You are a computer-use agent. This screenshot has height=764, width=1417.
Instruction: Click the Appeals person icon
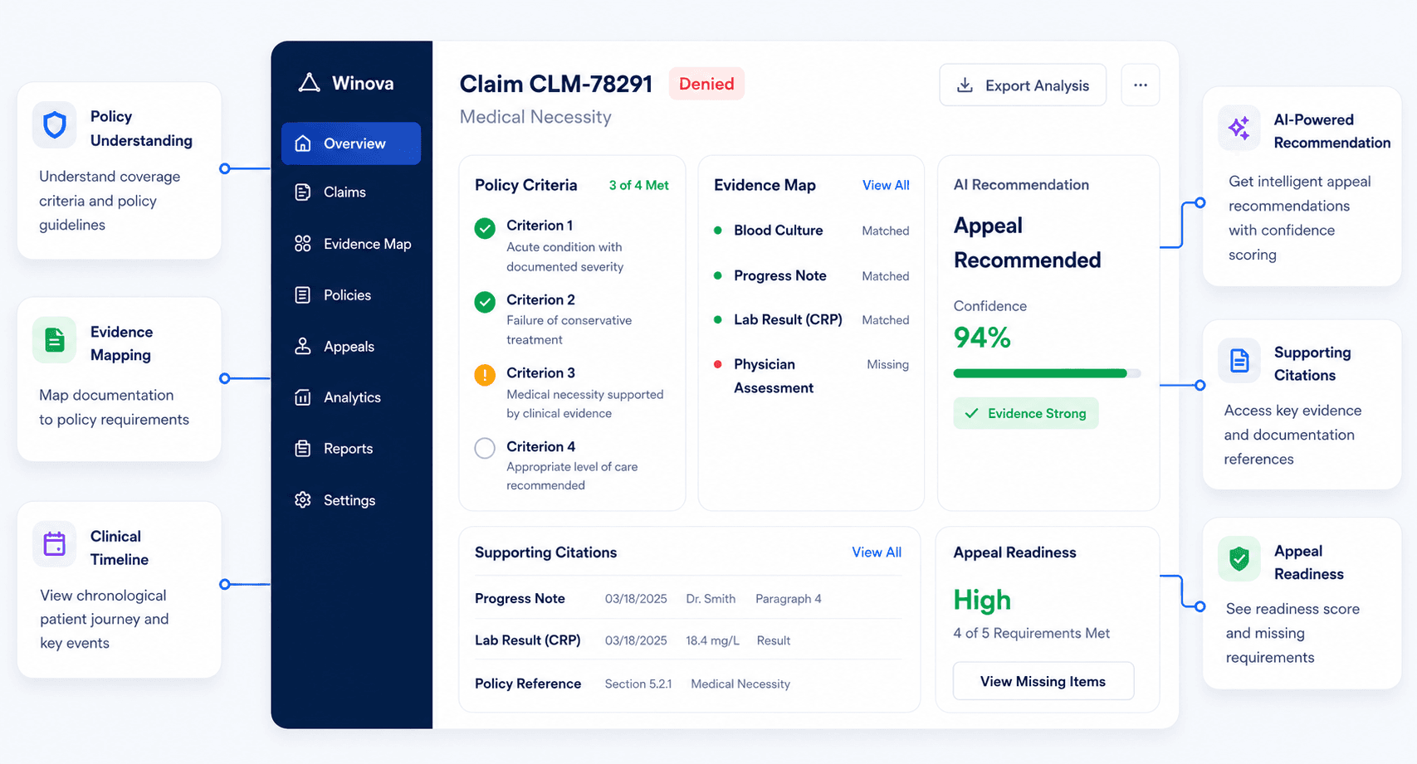point(303,347)
